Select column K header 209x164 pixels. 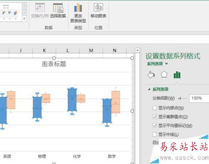click(x=44, y=50)
